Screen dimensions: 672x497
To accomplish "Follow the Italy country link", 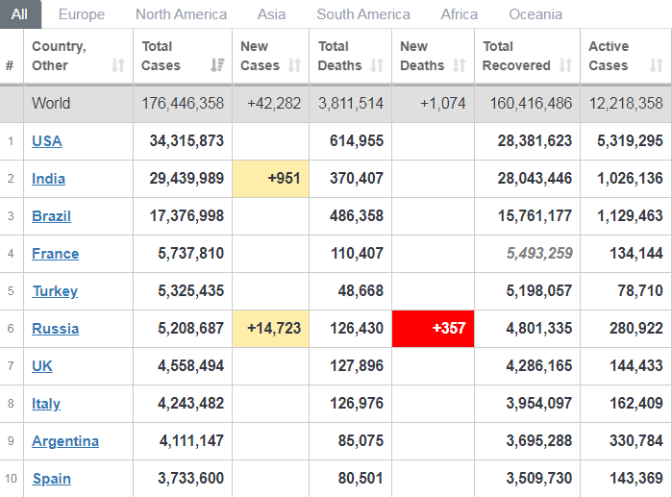I will click(x=46, y=404).
